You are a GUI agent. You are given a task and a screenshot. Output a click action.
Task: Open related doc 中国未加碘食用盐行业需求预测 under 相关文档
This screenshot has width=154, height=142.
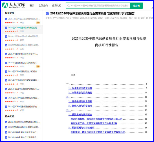coord(24,127)
